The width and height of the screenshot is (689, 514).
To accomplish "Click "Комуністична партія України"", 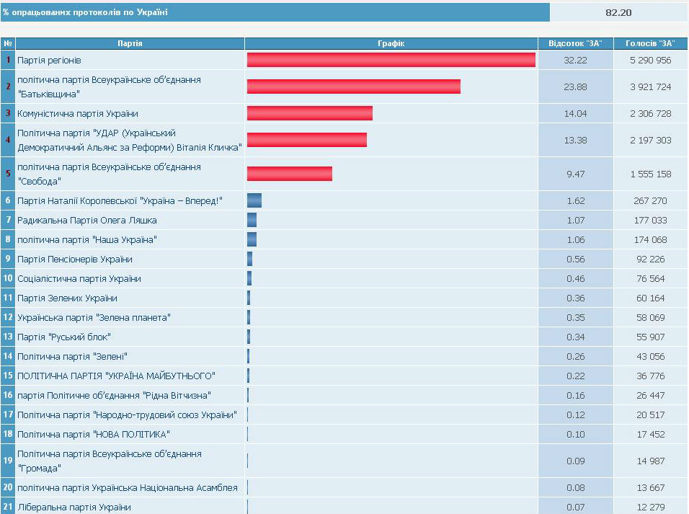I will tap(78, 113).
